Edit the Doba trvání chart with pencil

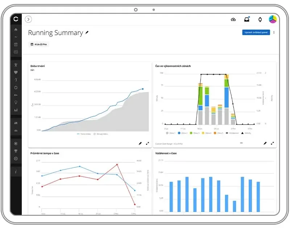pyautogui.click(x=140, y=143)
